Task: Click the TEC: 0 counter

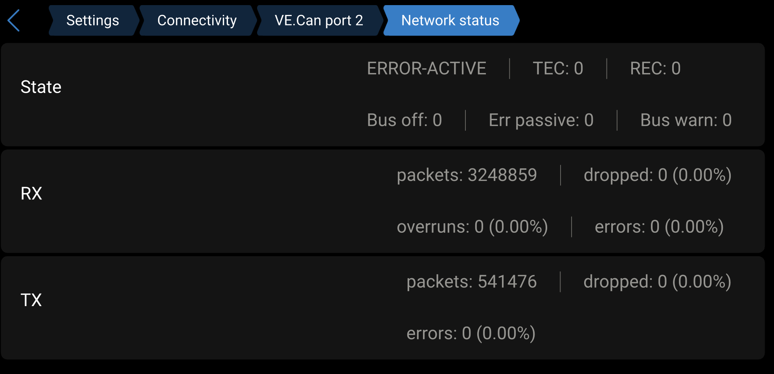Action: coord(558,69)
